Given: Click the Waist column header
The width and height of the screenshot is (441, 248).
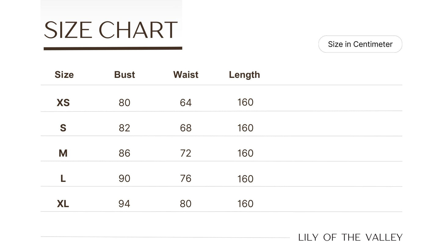Looking at the screenshot, I should [x=186, y=75].
